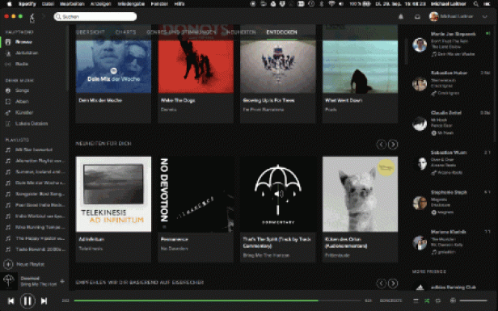Open the Bearbeiten menu
Screen dimensions: 498x311
[x=72, y=4]
